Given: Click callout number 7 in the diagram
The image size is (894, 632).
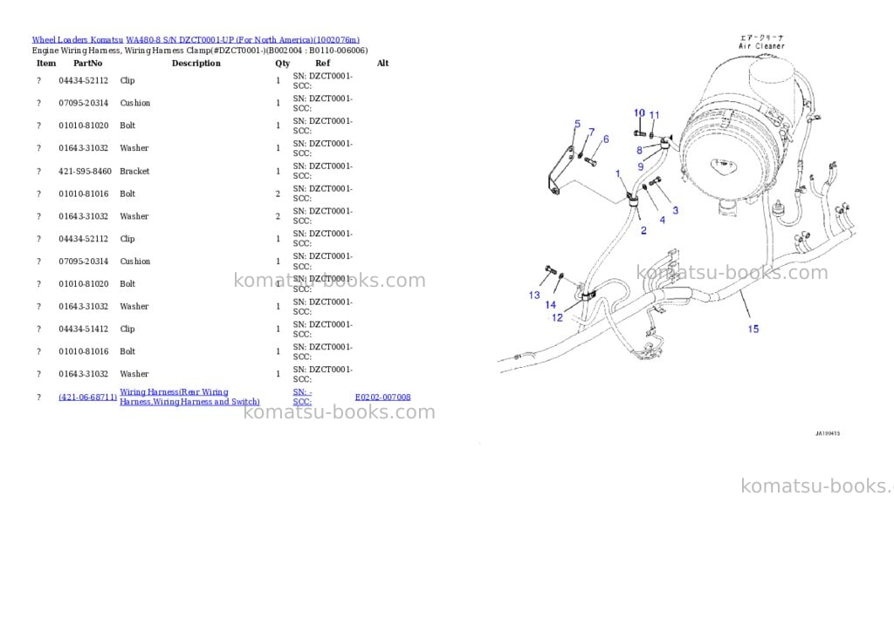Looking at the screenshot, I should click(x=592, y=133).
